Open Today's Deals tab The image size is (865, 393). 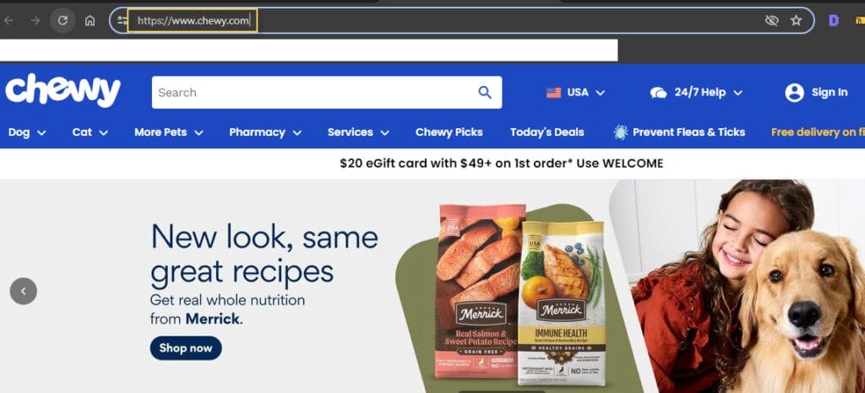click(x=547, y=132)
